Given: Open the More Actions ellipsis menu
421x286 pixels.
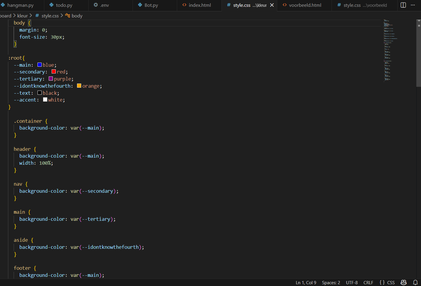Looking at the screenshot, I should [413, 5].
